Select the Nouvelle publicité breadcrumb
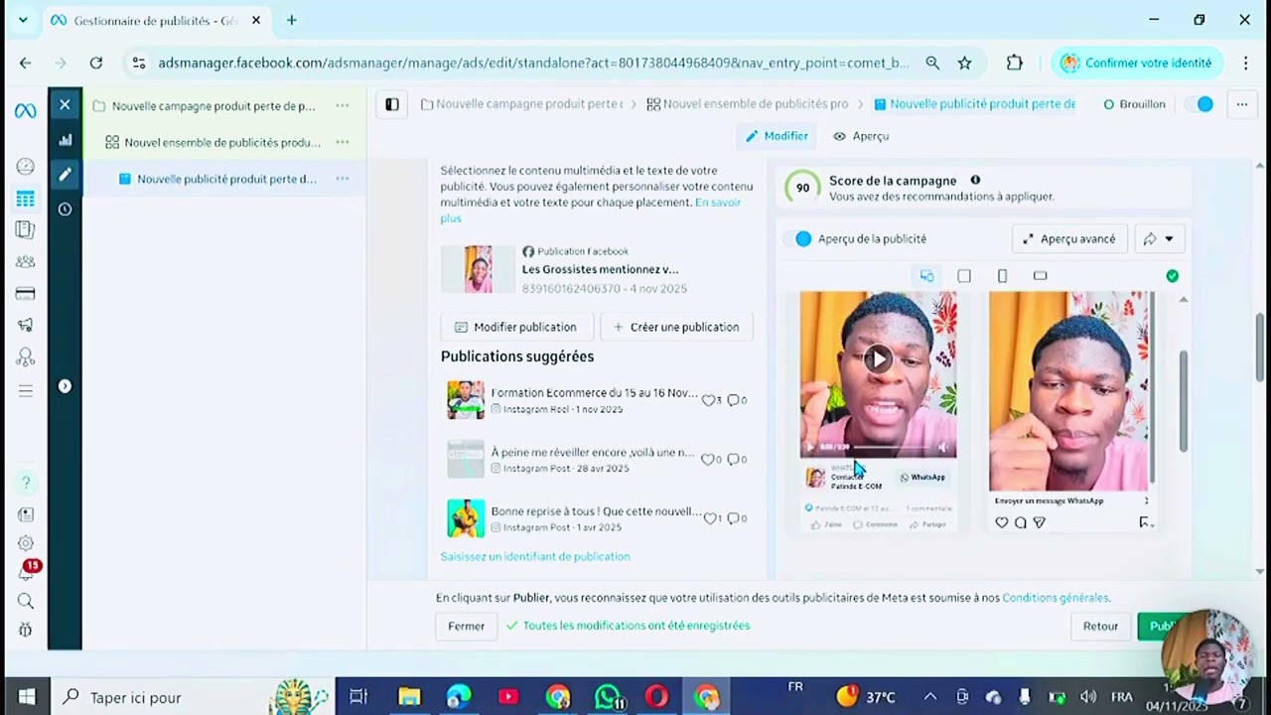The height and width of the screenshot is (715, 1271). (974, 104)
